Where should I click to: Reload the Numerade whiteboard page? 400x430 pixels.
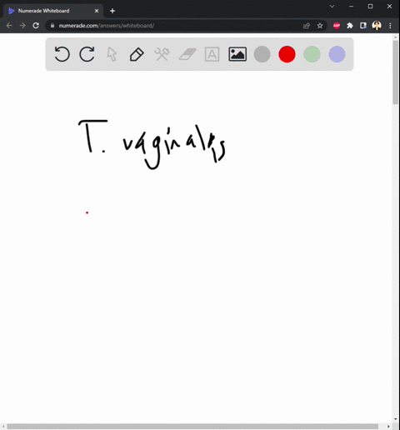click(36, 26)
